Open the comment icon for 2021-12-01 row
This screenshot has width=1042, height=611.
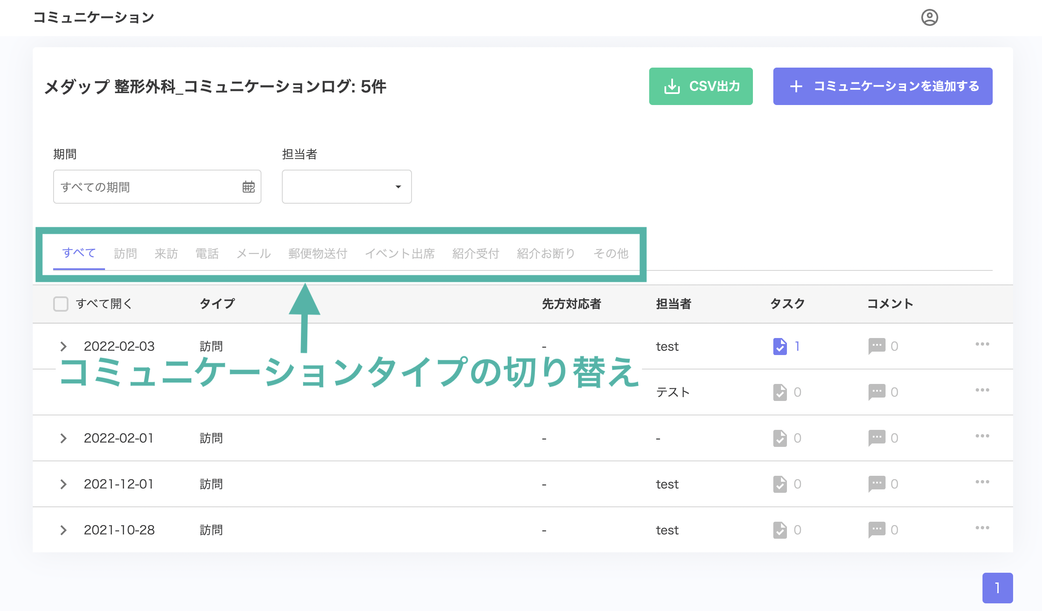[877, 484]
